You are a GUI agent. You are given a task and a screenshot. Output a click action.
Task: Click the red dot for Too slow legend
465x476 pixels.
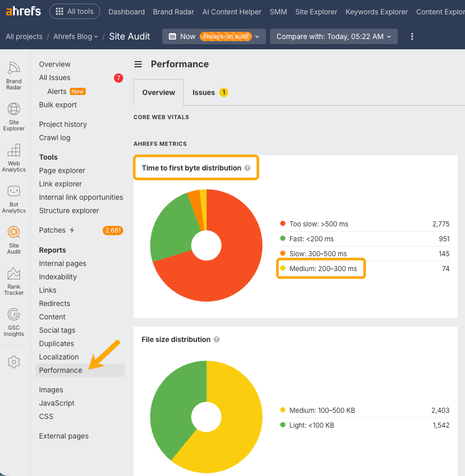283,223
